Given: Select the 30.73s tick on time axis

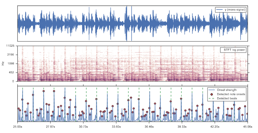Looking at the screenshot, I should click(x=83, y=126).
